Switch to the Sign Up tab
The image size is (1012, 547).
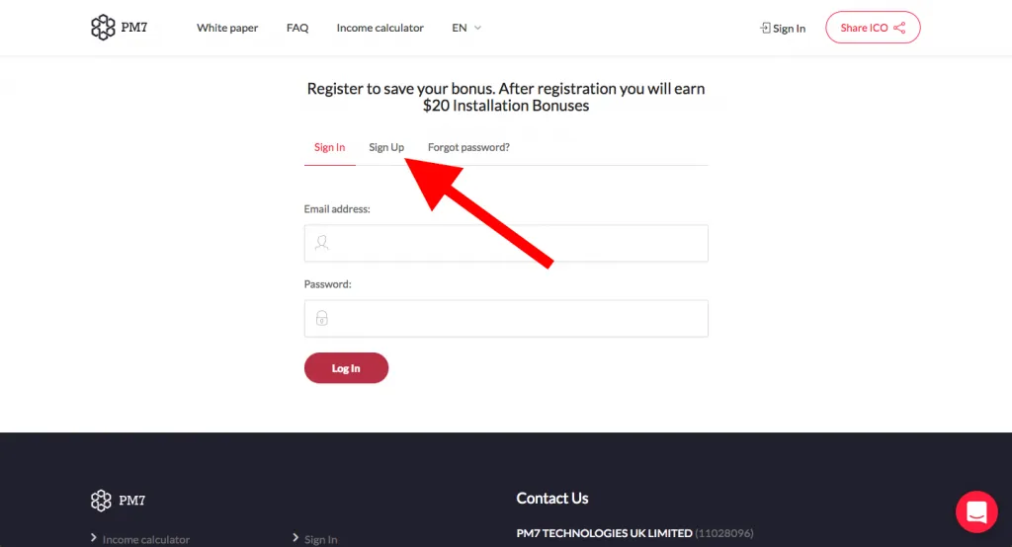[x=386, y=147]
